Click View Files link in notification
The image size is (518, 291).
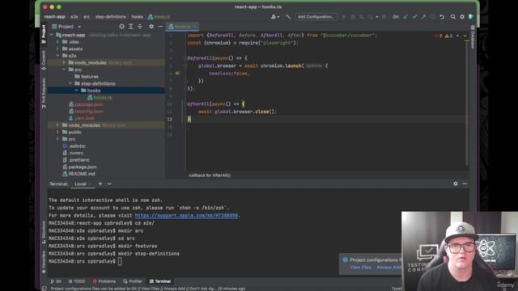[x=360, y=268]
